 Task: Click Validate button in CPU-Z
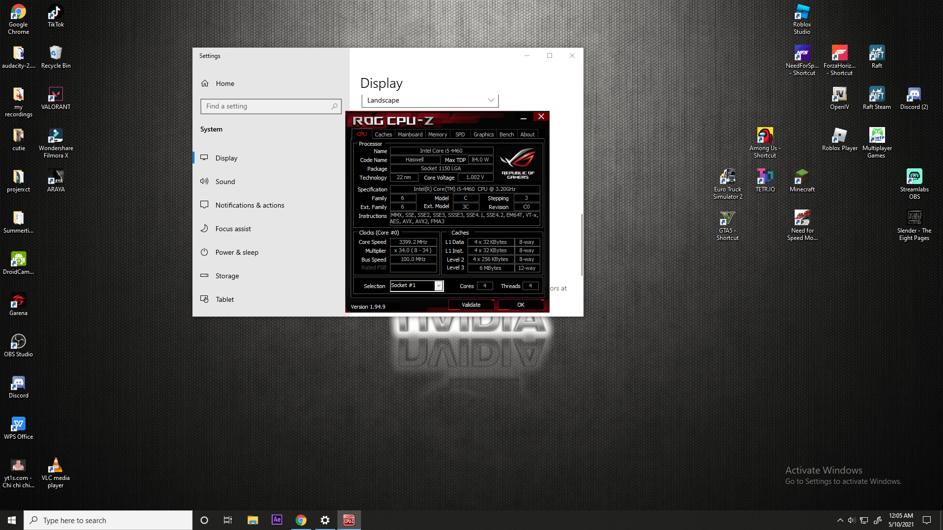tap(471, 305)
